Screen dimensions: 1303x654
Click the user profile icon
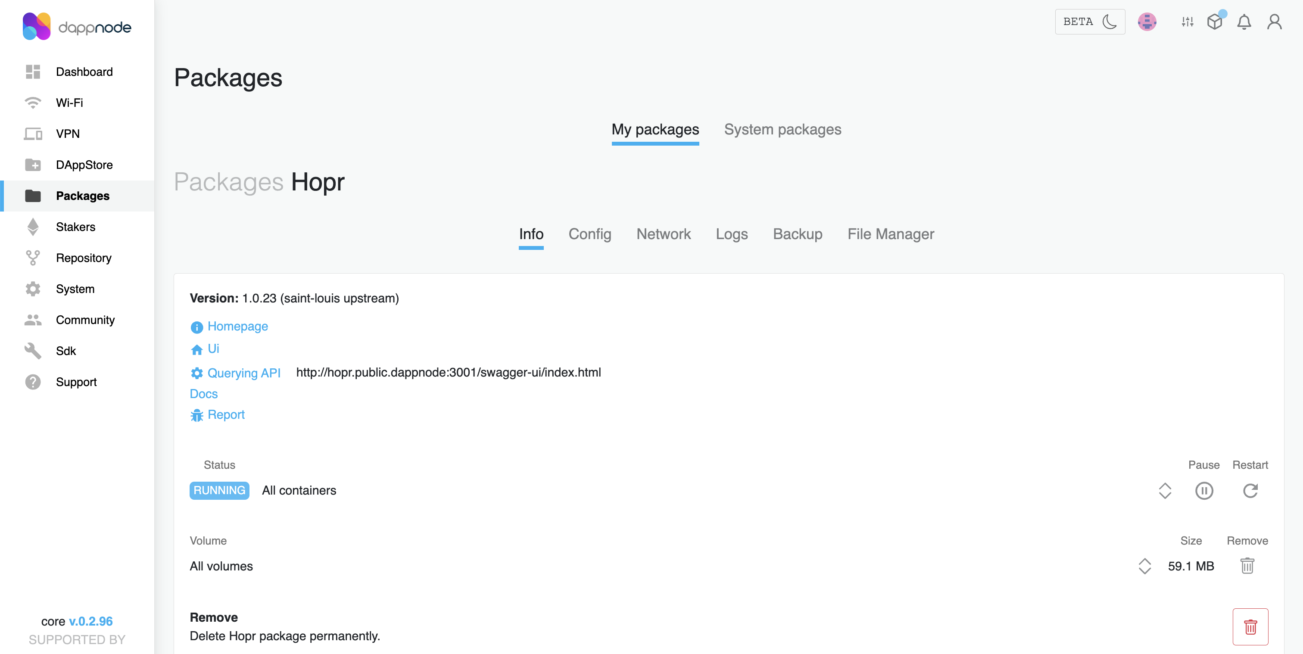point(1274,22)
